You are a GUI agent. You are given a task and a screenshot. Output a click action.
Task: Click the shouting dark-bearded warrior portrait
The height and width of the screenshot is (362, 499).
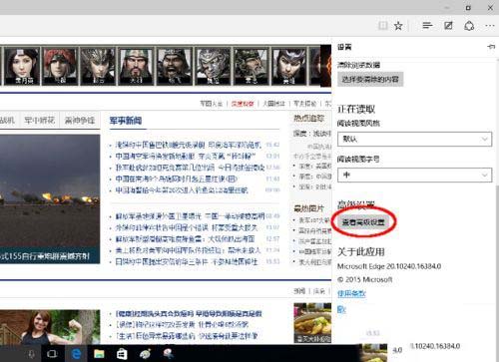pos(175,66)
